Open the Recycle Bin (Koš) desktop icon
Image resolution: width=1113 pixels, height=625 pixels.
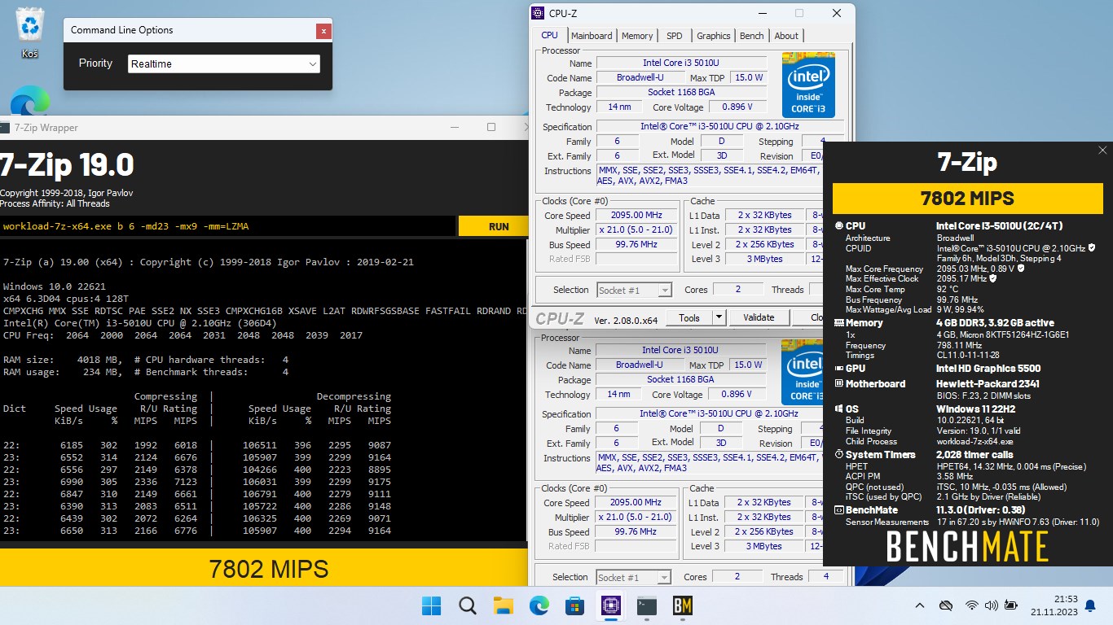[30, 33]
